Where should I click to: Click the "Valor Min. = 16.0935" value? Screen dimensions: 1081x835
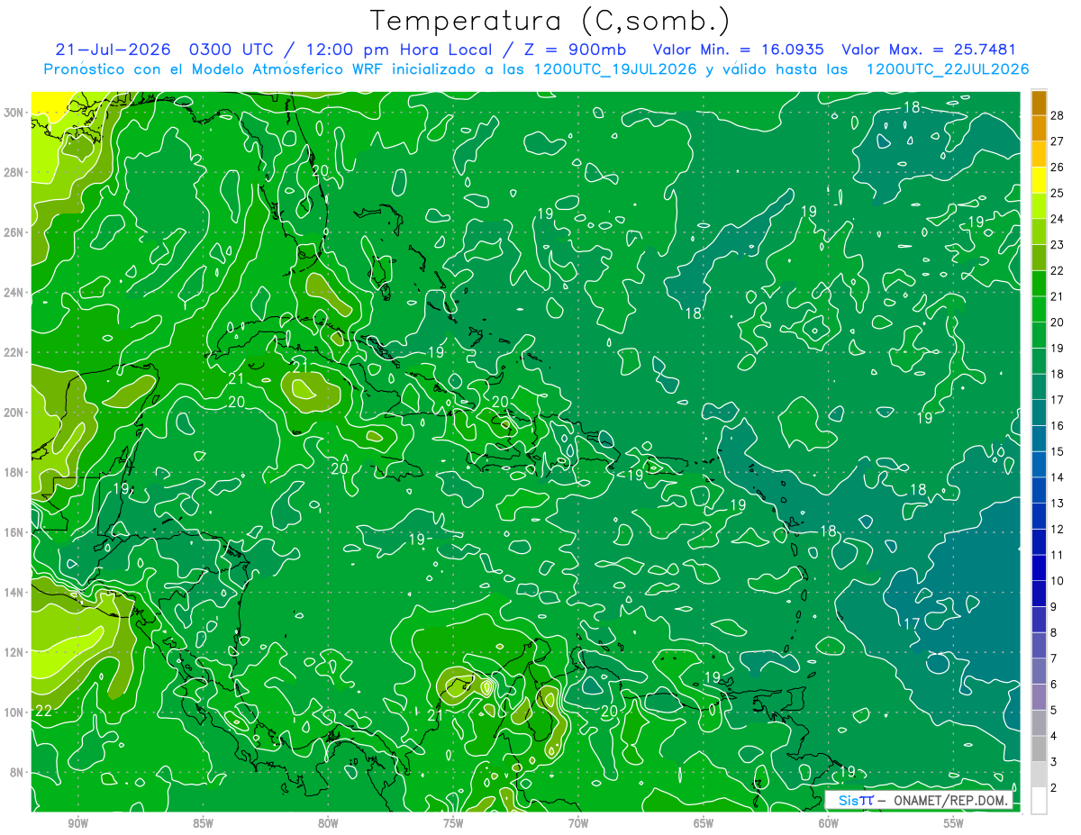pos(740,50)
